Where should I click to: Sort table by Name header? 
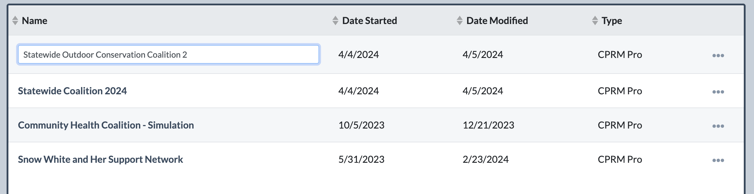click(35, 21)
